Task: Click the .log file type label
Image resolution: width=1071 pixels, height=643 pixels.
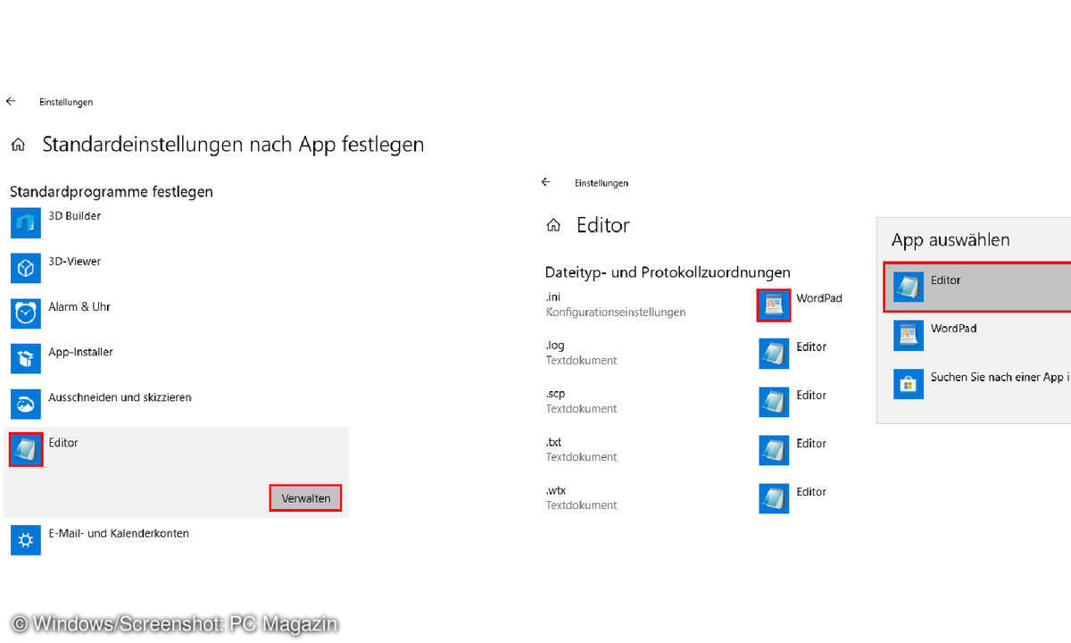Action: tap(555, 346)
